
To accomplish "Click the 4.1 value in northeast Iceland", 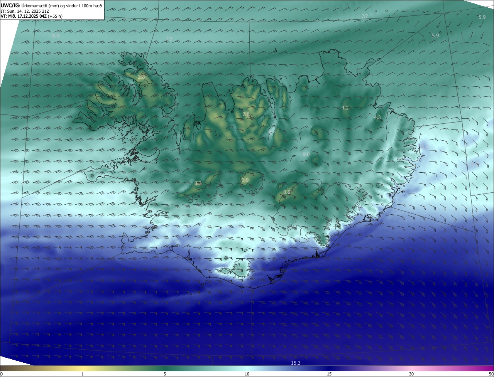I will [x=345, y=108].
